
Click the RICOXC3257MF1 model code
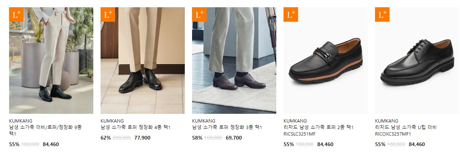point(393,134)
